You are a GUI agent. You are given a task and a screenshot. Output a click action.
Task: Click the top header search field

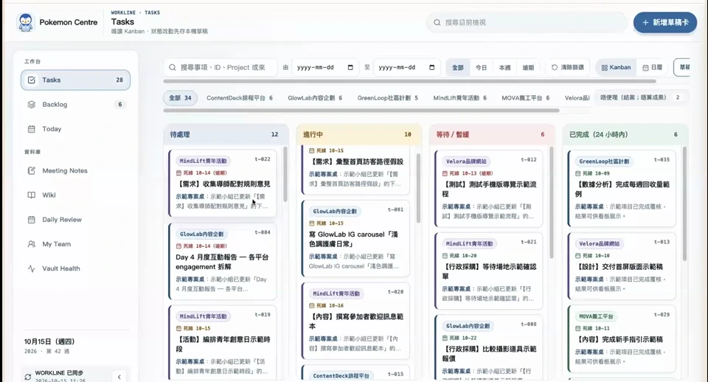coord(527,22)
